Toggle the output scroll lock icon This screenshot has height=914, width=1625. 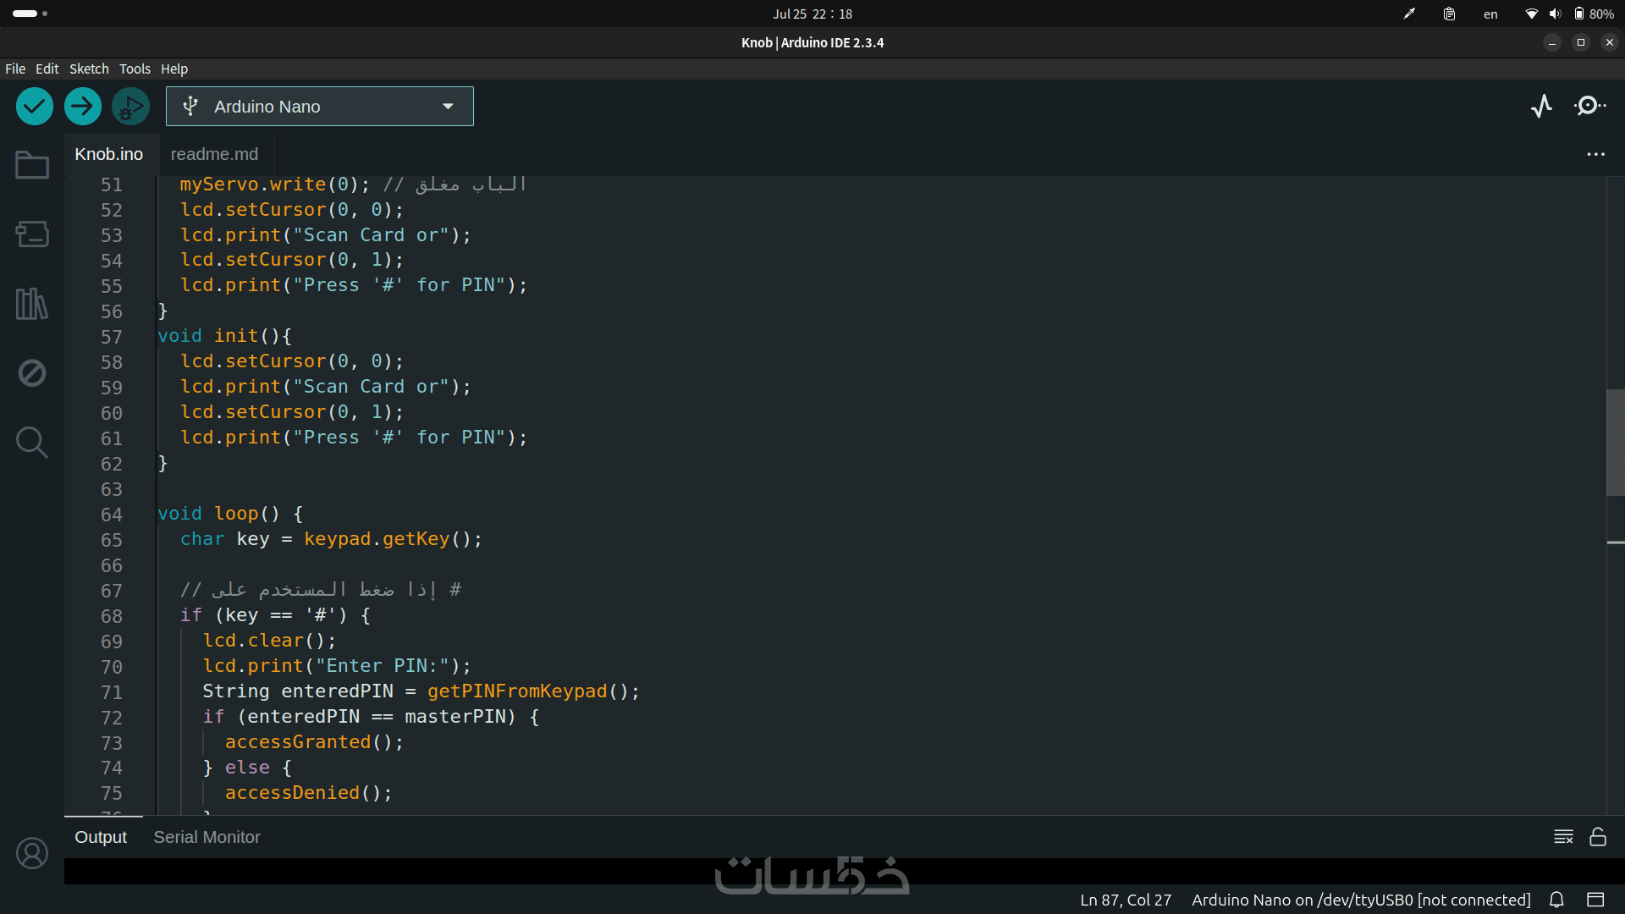(x=1598, y=837)
